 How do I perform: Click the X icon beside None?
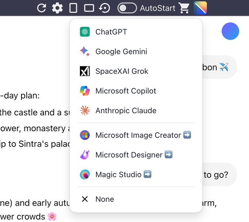point(85,199)
